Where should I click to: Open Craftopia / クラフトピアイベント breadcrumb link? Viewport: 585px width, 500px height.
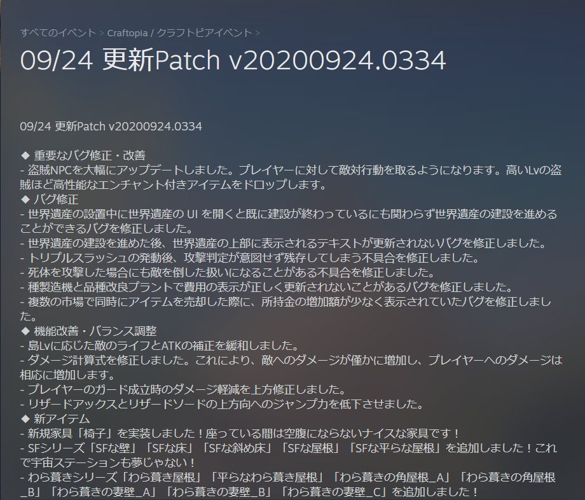[179, 33]
